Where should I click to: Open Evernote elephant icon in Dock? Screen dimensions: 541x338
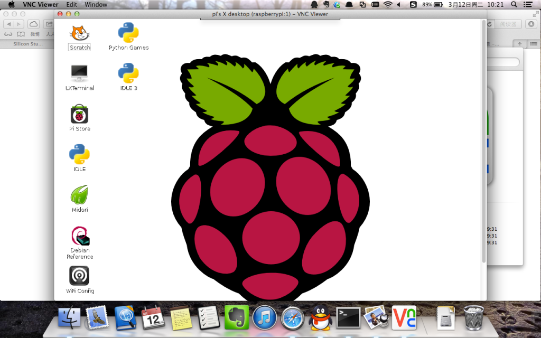(x=237, y=317)
